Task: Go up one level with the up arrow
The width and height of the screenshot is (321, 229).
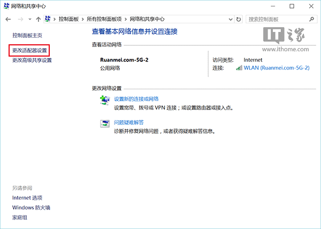Action: tap(38, 19)
